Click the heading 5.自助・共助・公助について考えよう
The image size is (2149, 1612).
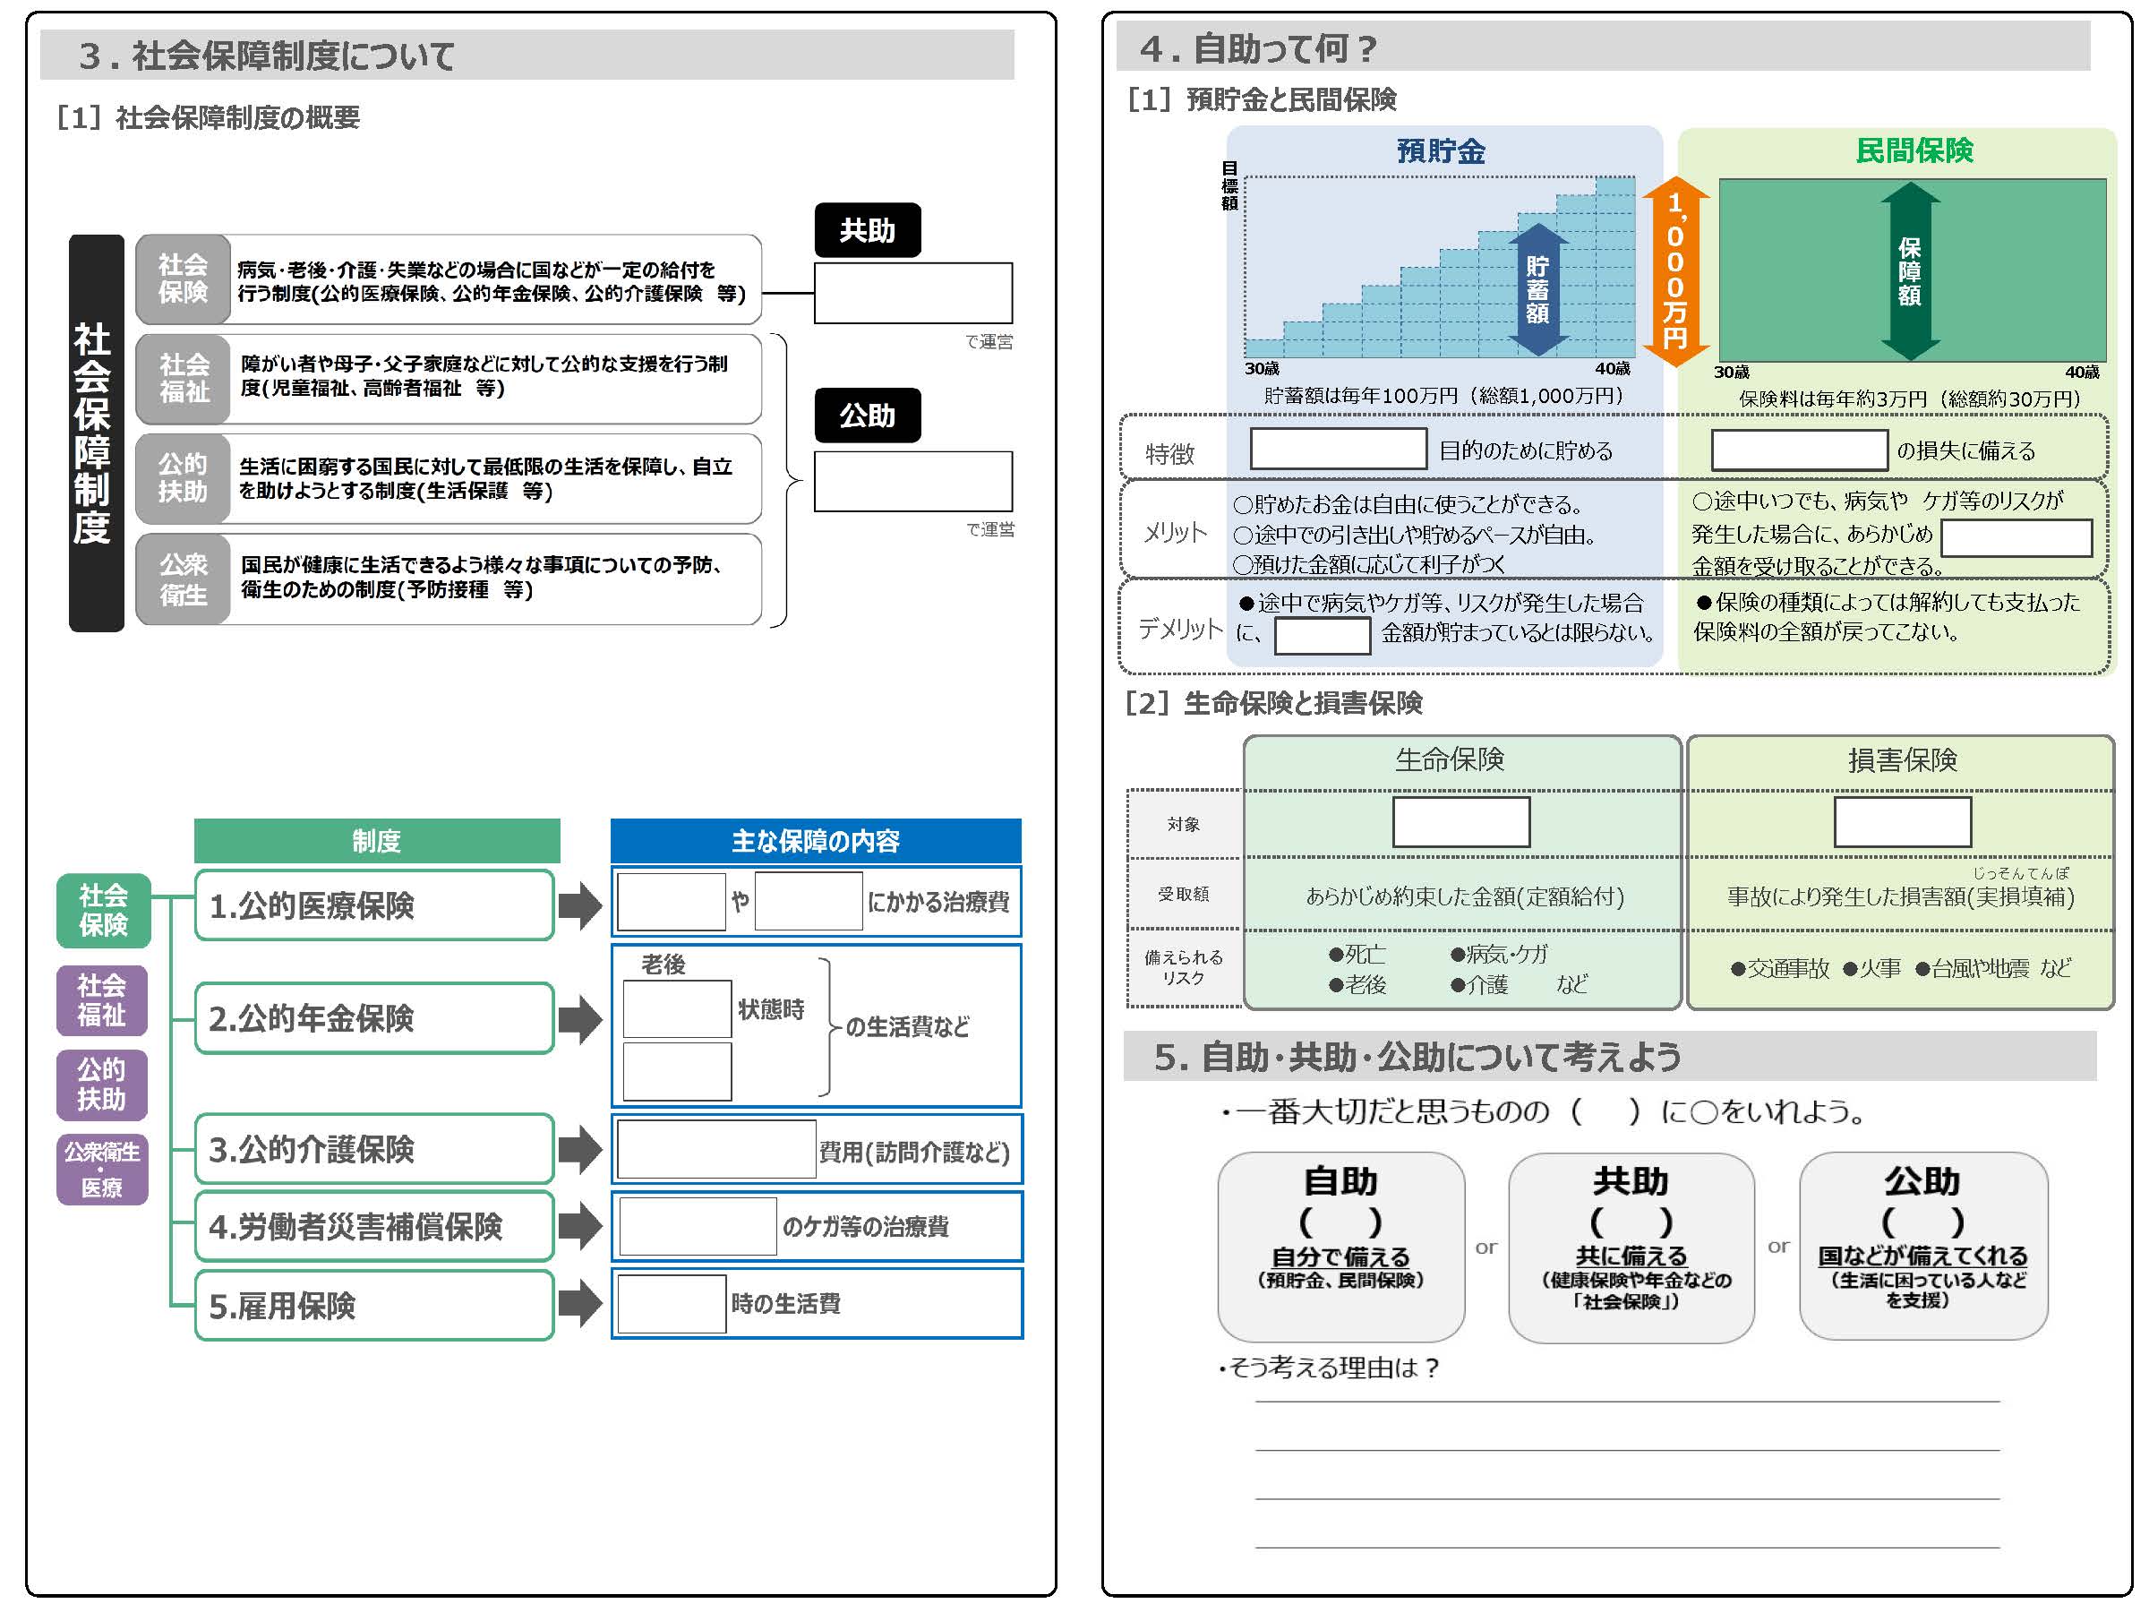1417,1057
